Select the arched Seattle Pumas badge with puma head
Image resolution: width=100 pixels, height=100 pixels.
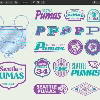(x=94, y=15)
